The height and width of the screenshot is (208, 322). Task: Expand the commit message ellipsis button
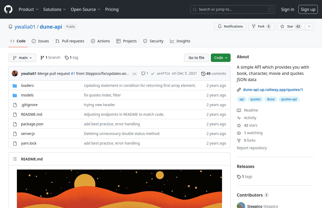click(135, 74)
